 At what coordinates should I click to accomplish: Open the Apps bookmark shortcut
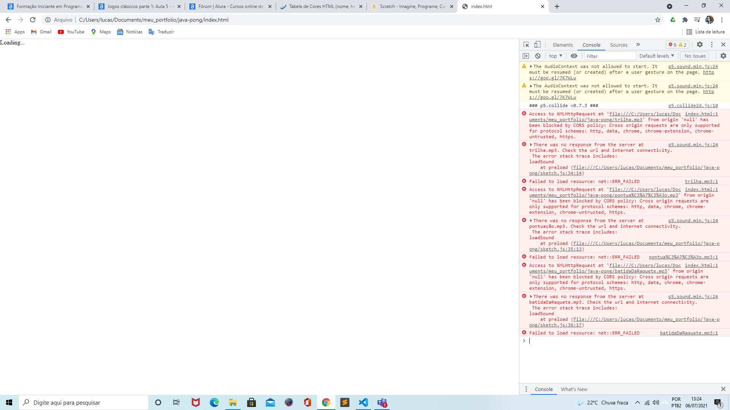pos(15,32)
